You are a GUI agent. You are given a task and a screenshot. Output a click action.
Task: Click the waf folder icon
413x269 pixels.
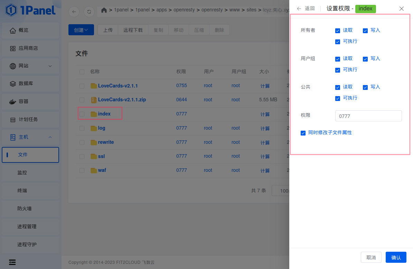(x=94, y=170)
